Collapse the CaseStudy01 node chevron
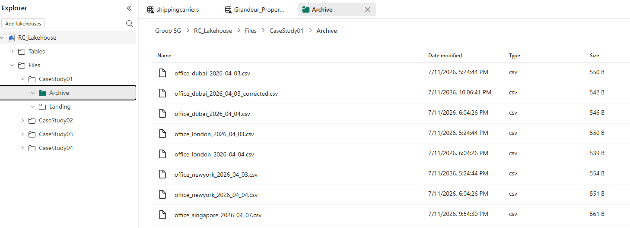This screenshot has width=630, height=228. [x=22, y=79]
